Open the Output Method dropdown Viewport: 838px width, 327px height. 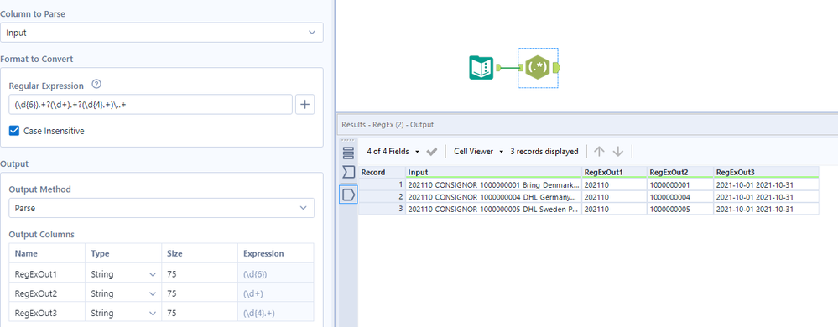pyautogui.click(x=161, y=208)
